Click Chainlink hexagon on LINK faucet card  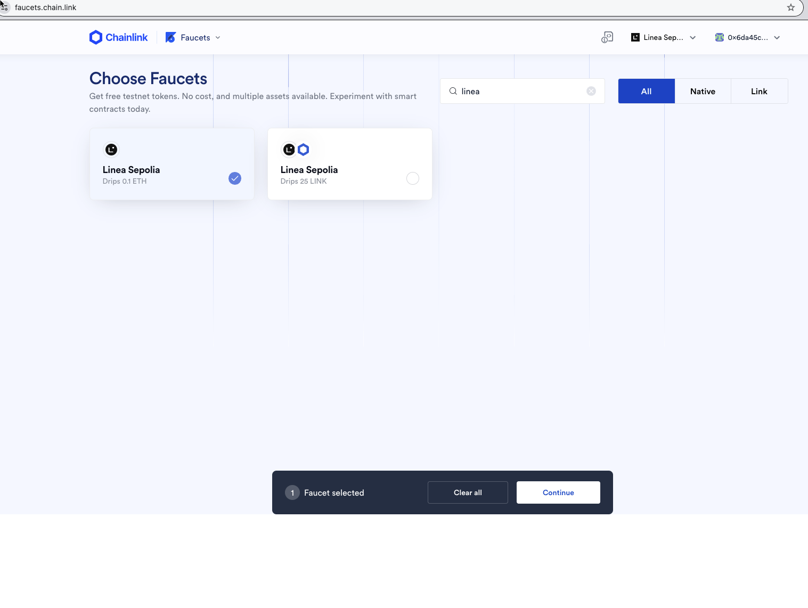click(x=303, y=150)
